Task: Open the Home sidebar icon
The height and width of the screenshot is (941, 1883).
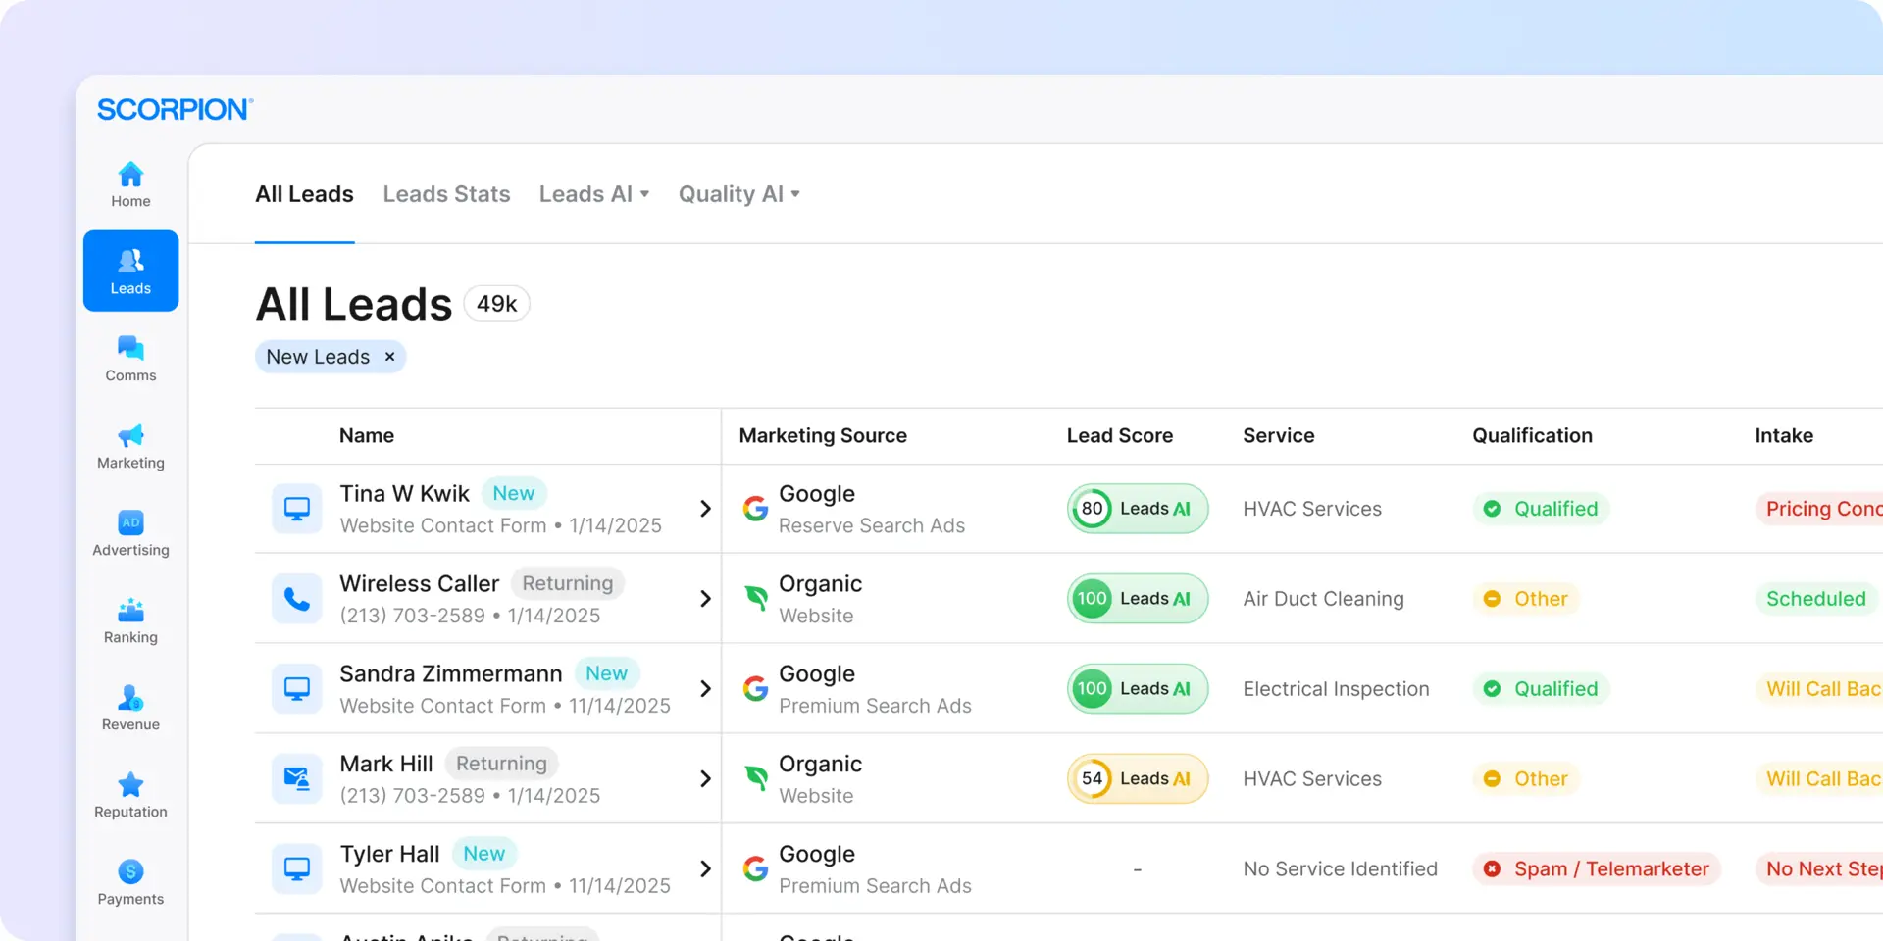Action: click(130, 175)
